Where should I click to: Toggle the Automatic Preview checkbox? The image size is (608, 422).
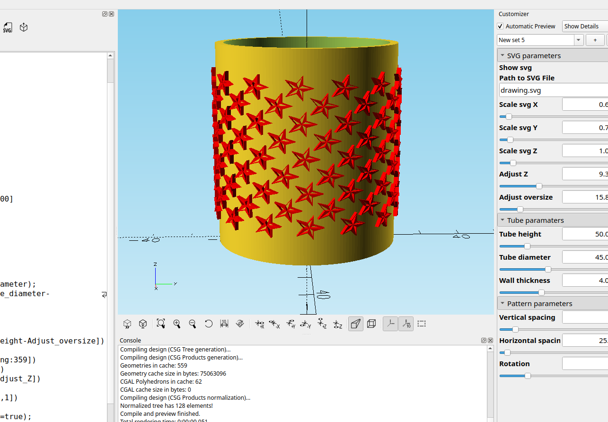coord(500,26)
